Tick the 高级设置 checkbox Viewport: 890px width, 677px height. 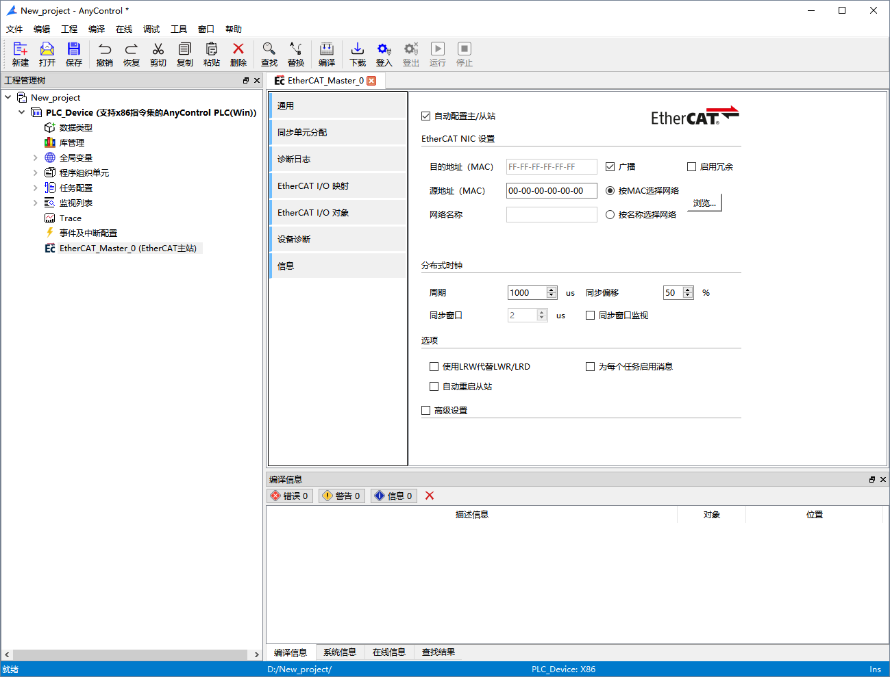(425, 411)
